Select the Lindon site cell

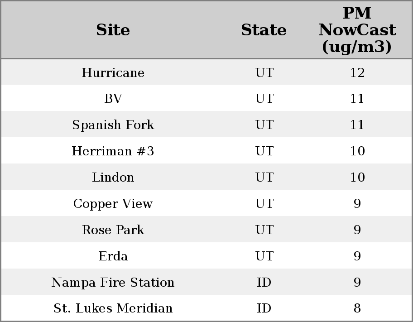(113, 178)
